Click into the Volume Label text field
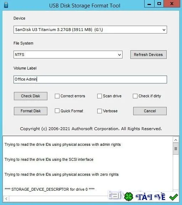This screenshot has width=182, height=205. coord(90,80)
